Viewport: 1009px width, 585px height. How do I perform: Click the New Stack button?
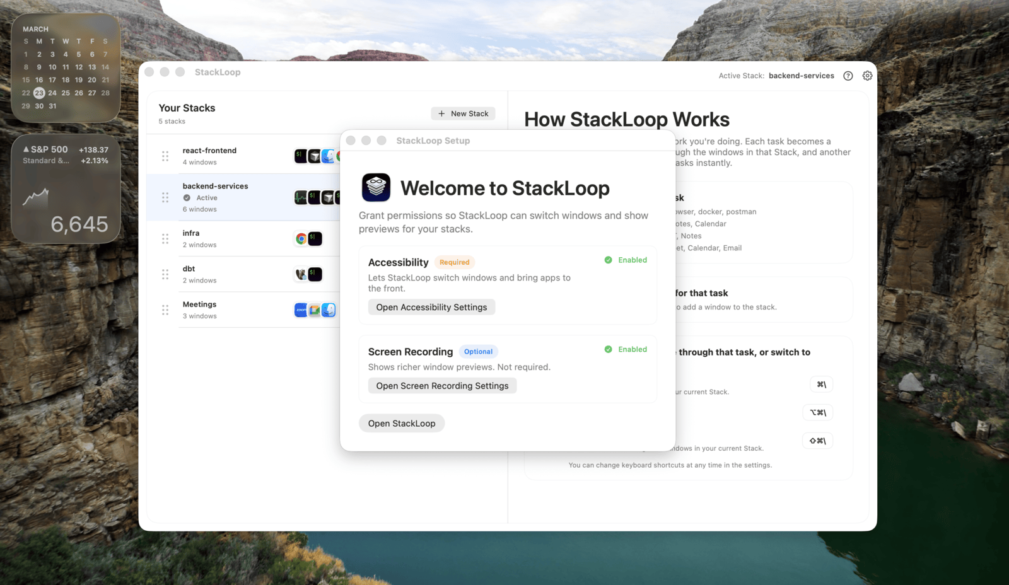[x=463, y=113]
